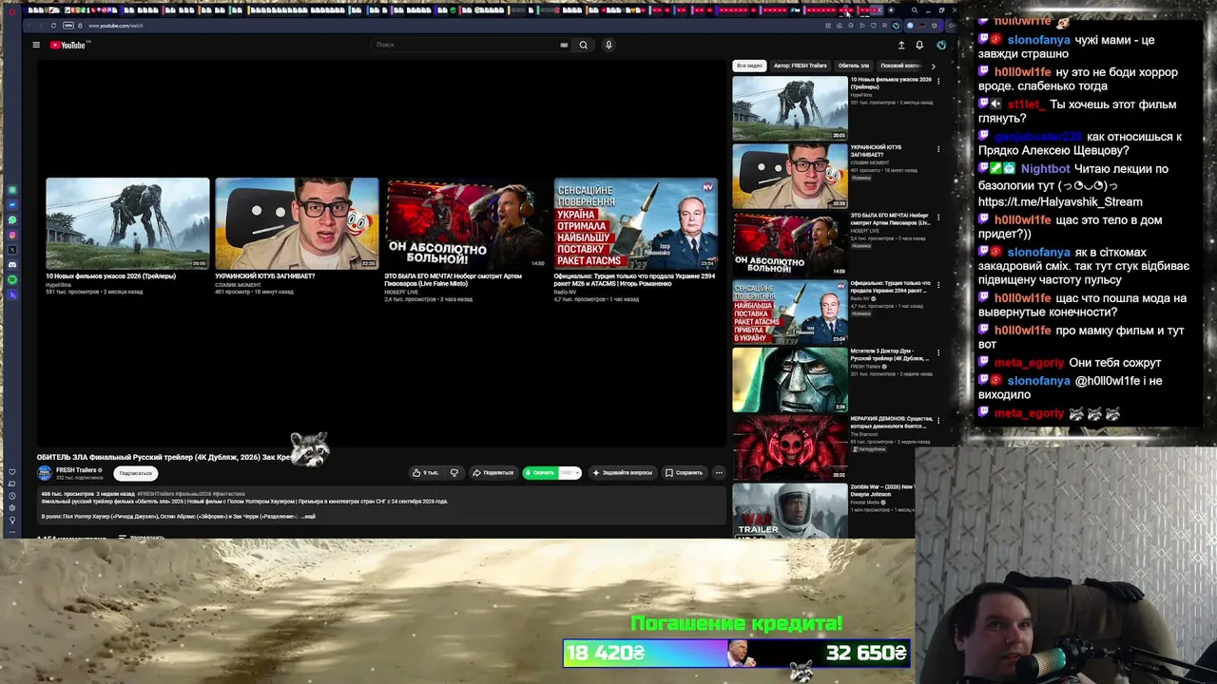Select the 'Автор: FRESH Trailers' filter chip
This screenshot has height=684, width=1217.
(x=801, y=66)
